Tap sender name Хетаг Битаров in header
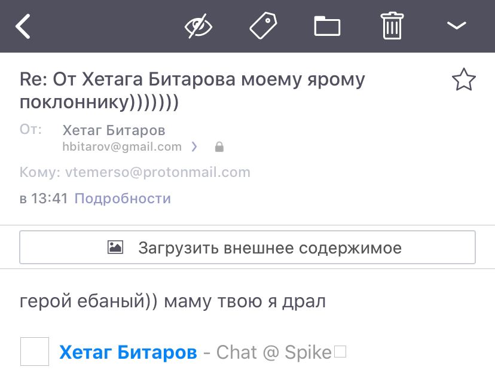 pos(114,130)
